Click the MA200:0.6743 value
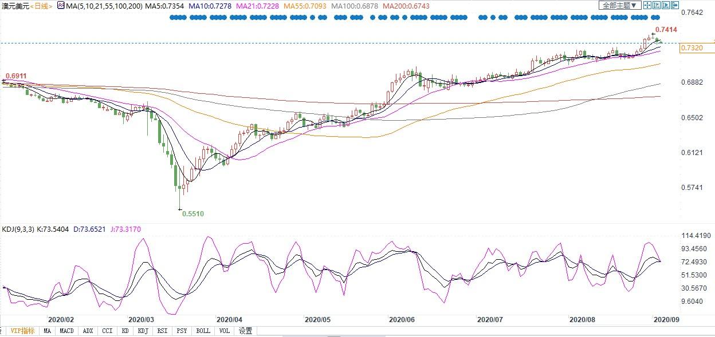This screenshot has height=337, width=715. coord(406,6)
